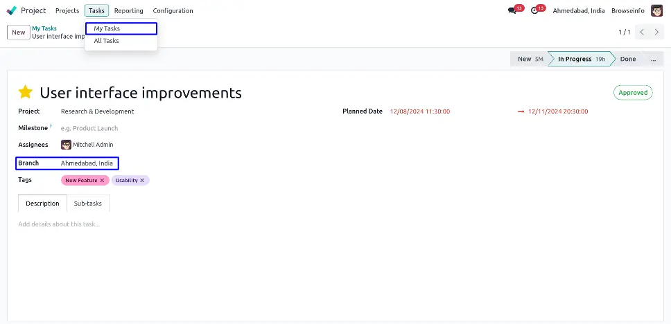The width and height of the screenshot is (671, 324).
Task: Go to next record arrow
Action: point(658,33)
